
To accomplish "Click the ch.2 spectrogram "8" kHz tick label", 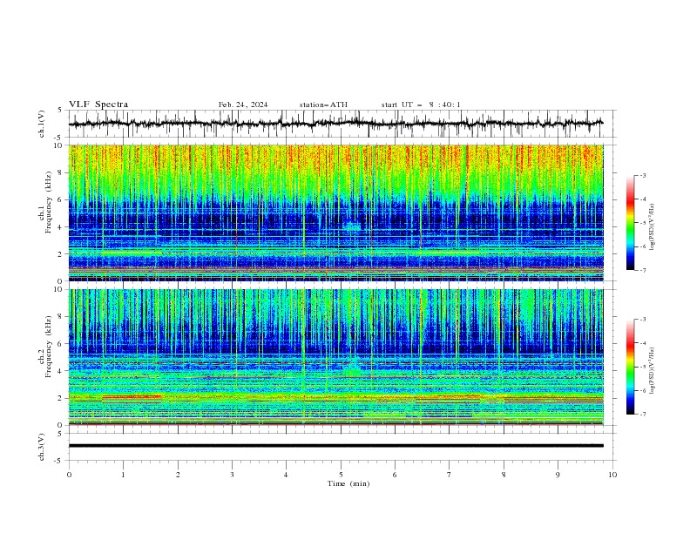I will point(62,317).
